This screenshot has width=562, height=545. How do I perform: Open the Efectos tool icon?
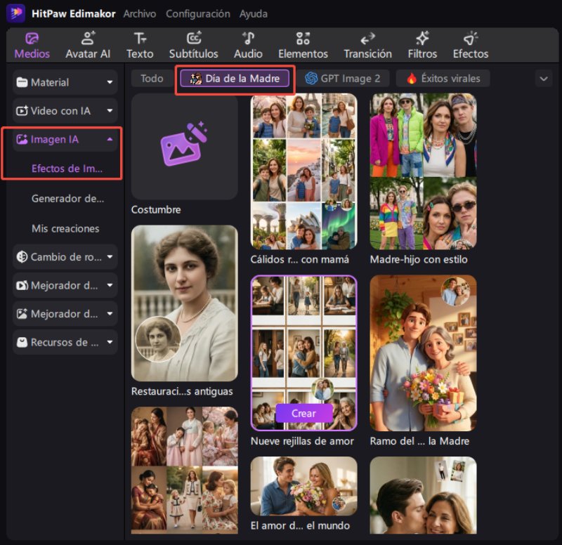471,39
